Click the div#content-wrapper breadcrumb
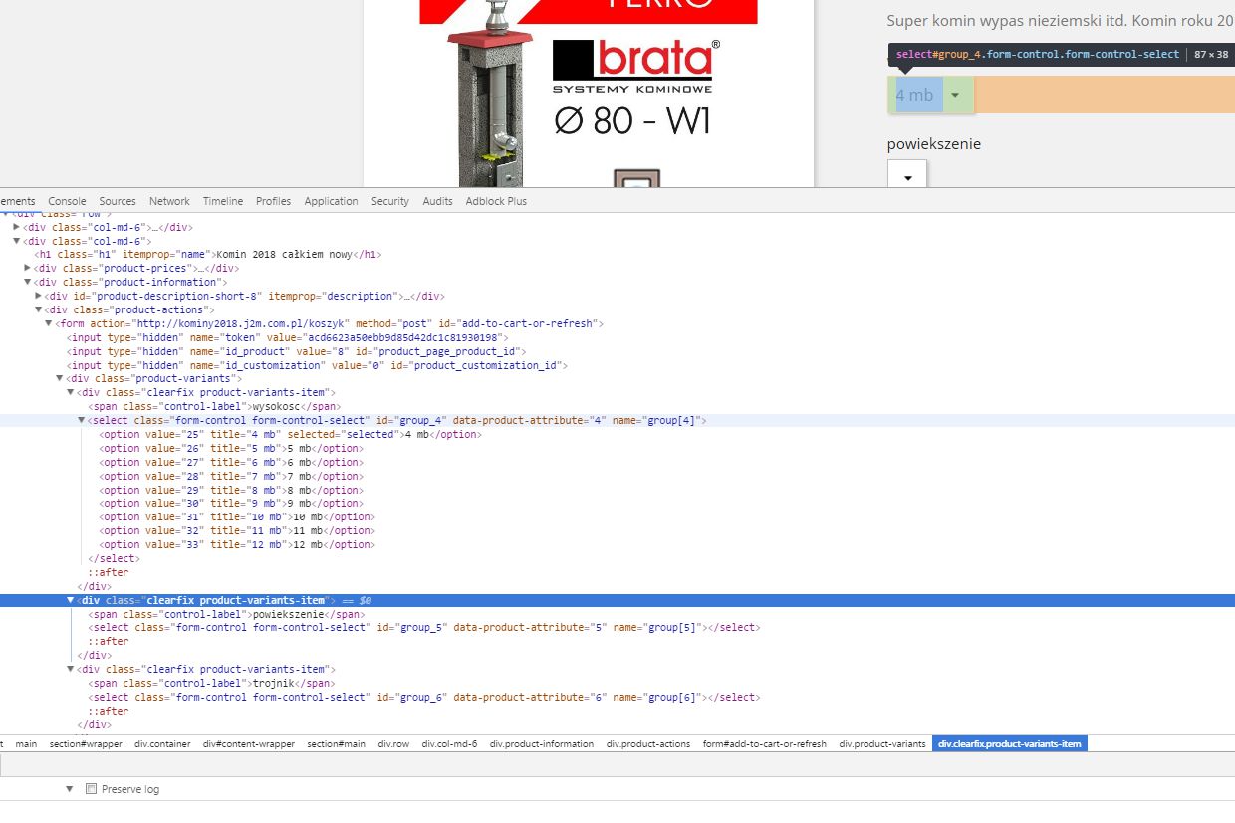The height and width of the screenshot is (823, 1235). coord(249,744)
